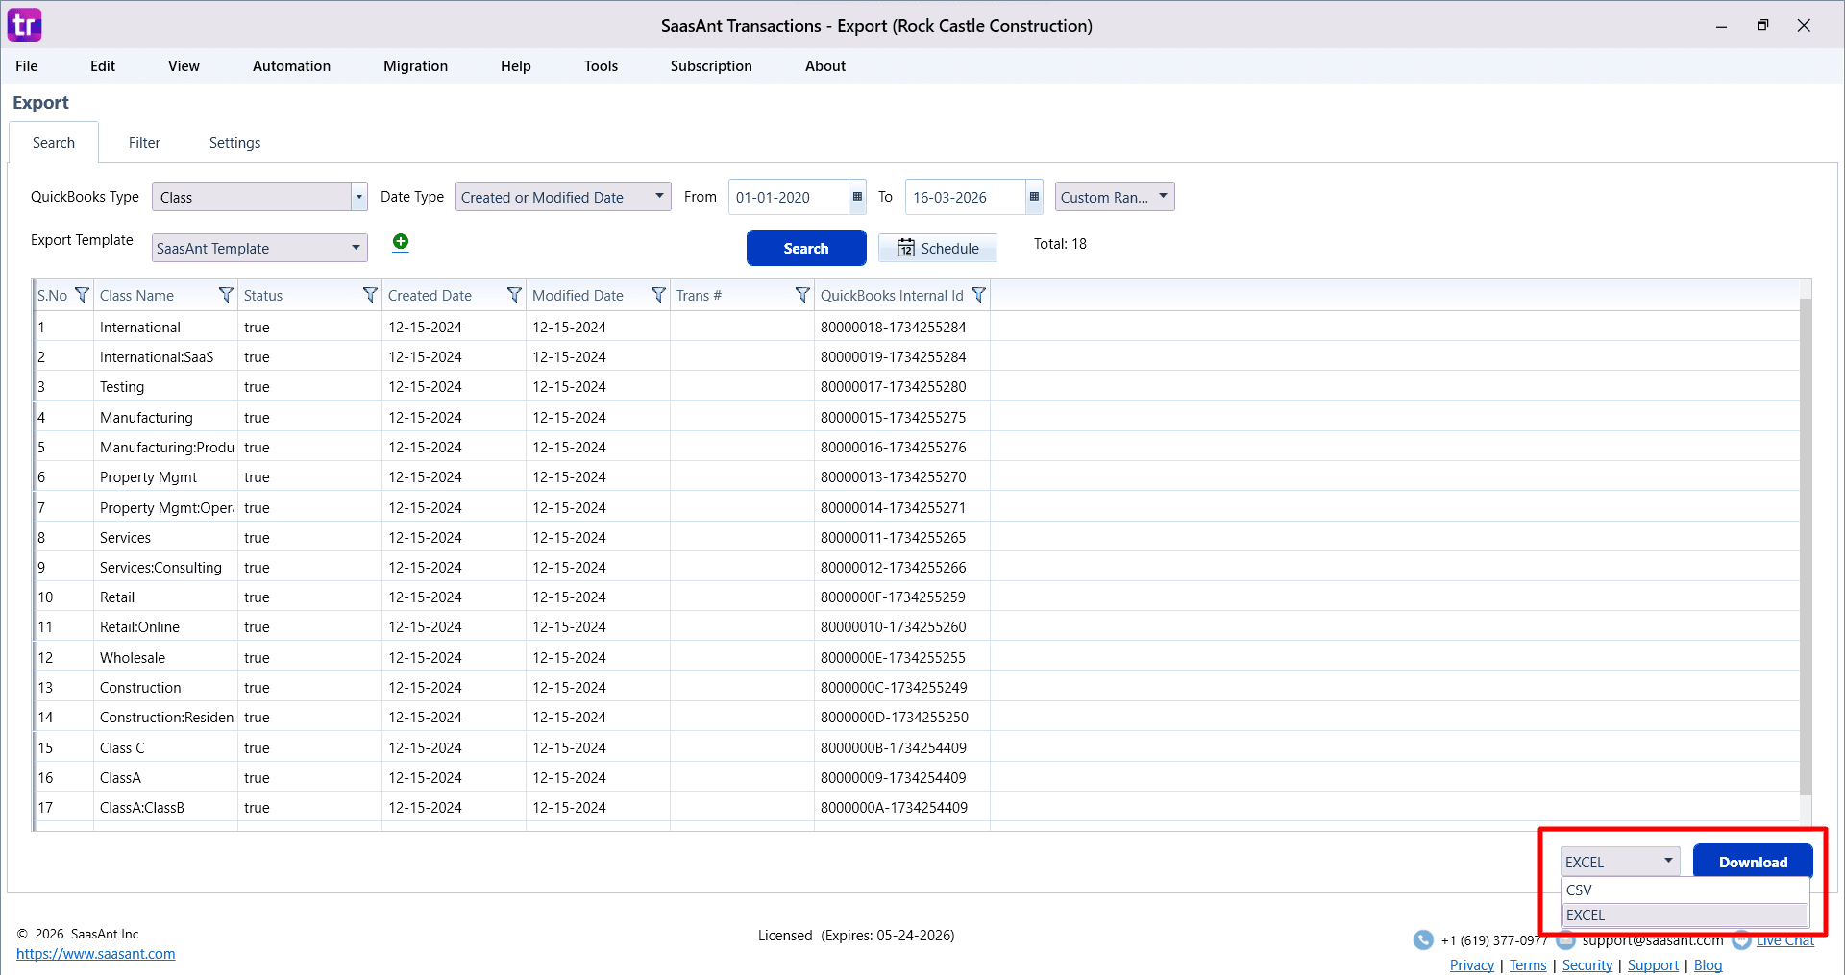Click the QuickBooks Internal Id filter icon

[978, 295]
